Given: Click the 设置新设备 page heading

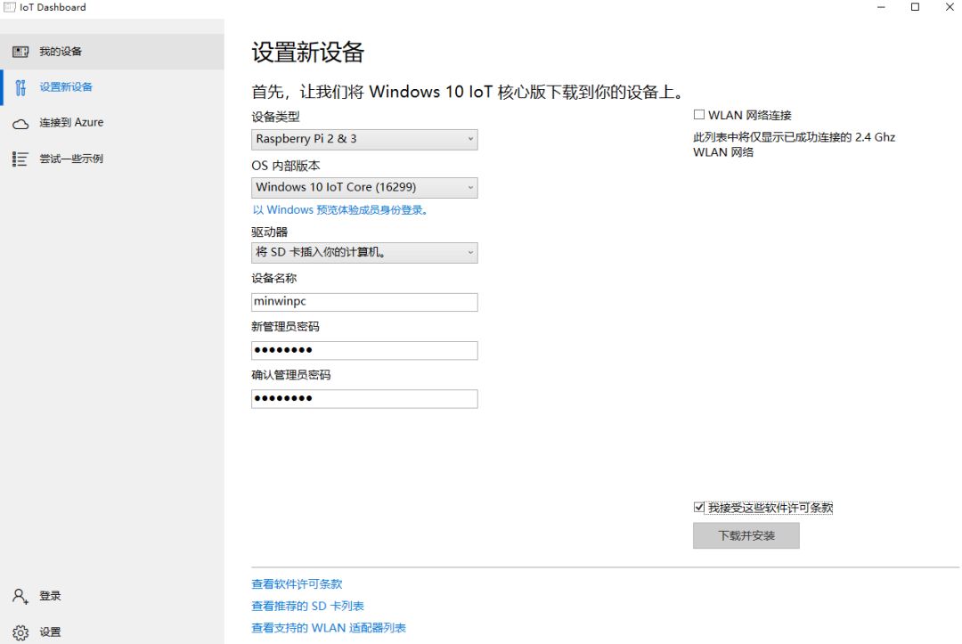Looking at the screenshot, I should 308,53.
